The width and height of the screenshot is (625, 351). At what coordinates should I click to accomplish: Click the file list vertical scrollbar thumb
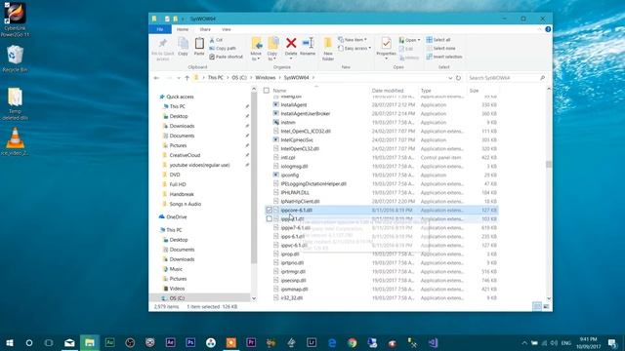(549, 165)
